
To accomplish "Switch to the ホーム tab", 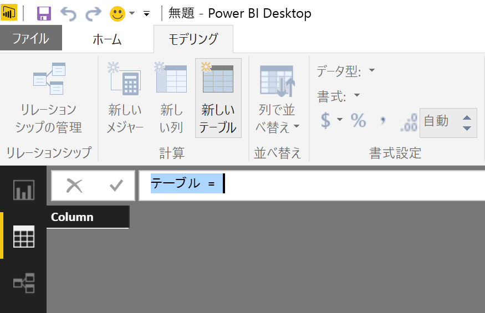I will pyautogui.click(x=108, y=39).
